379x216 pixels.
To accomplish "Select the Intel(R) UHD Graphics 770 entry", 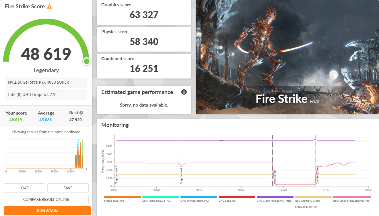I will point(46,95).
